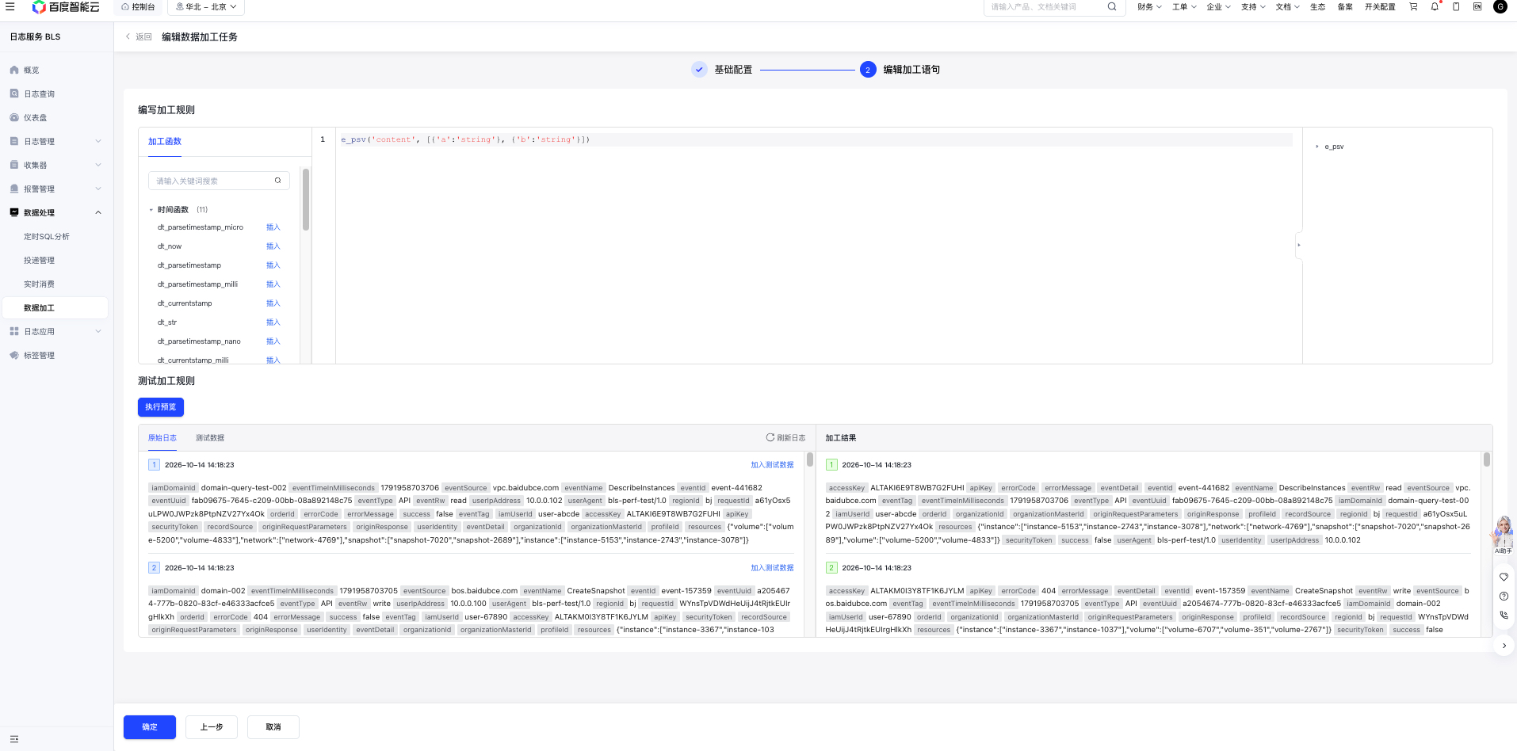Collapse 数据处理 in the sidebar
The width and height of the screenshot is (1517, 751).
[56, 212]
